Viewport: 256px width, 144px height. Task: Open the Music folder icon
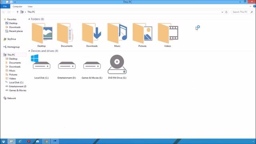tap(117, 33)
